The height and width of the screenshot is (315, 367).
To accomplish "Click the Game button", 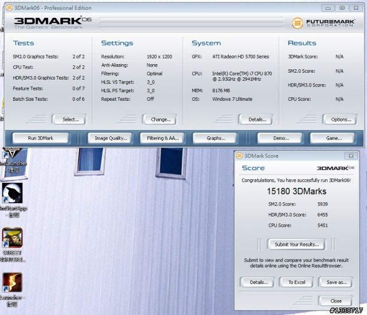I will pyautogui.click(x=333, y=138).
